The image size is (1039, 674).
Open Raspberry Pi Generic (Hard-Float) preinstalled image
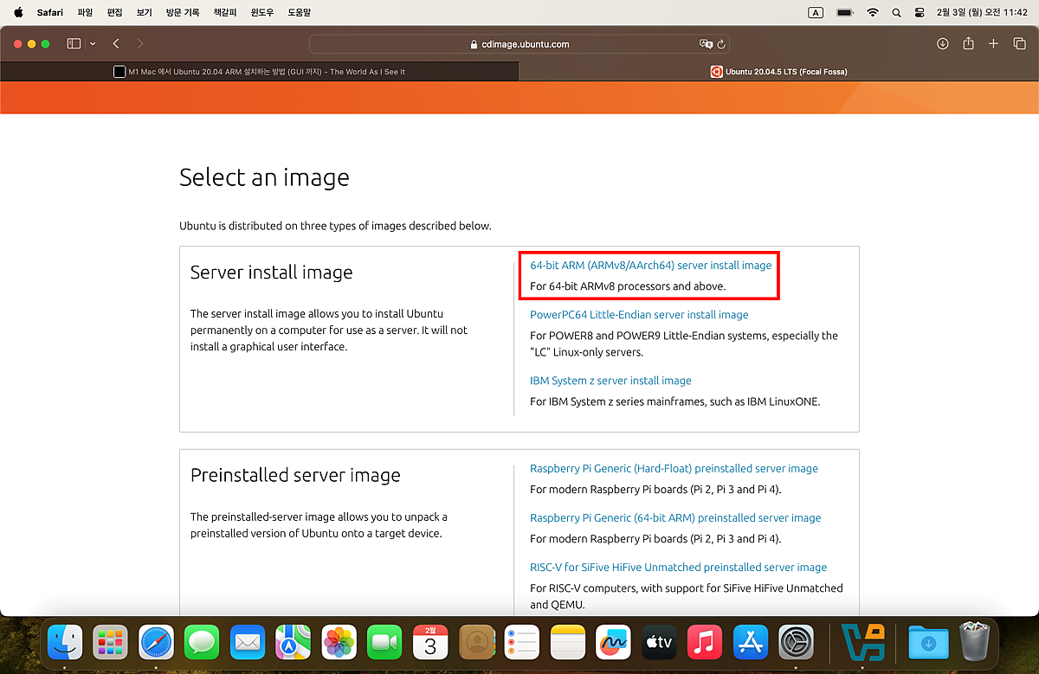[674, 469]
